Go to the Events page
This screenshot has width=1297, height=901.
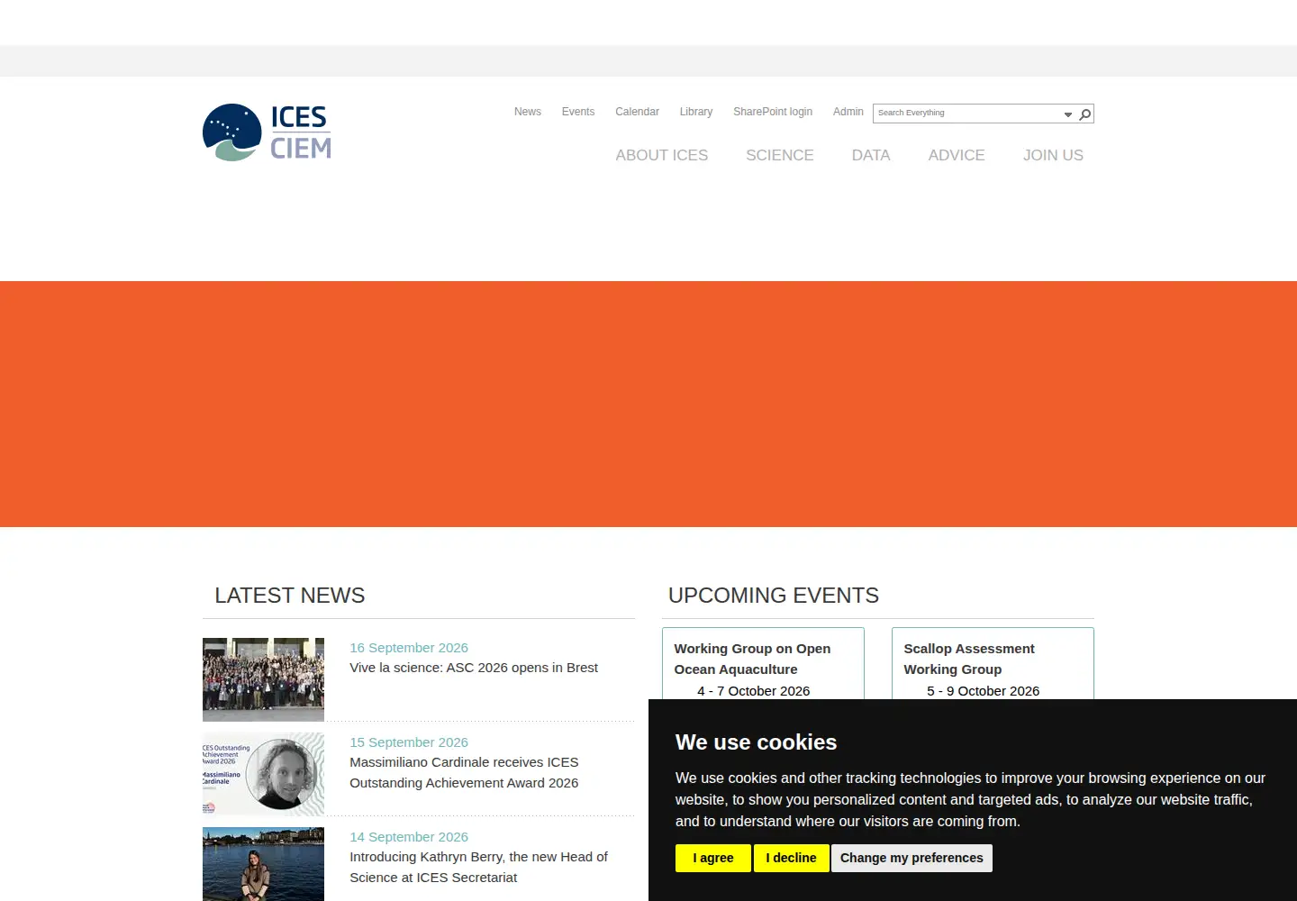point(578,112)
